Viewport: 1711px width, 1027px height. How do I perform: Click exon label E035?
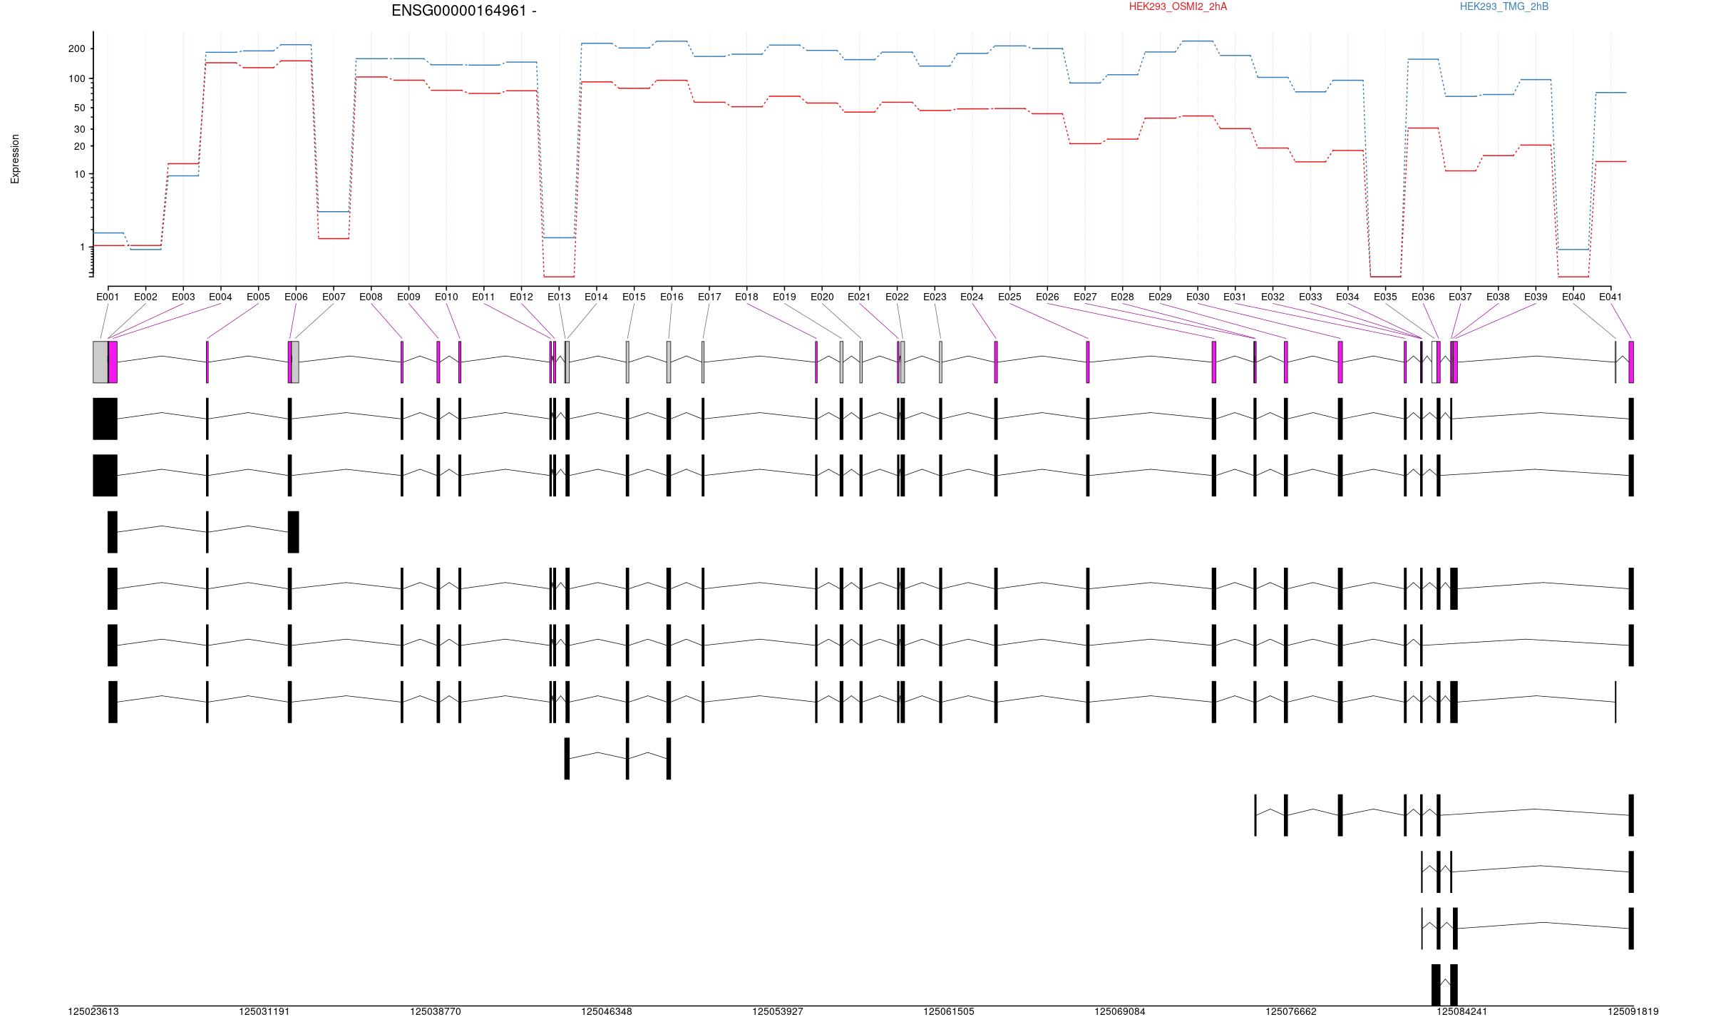1385,297
